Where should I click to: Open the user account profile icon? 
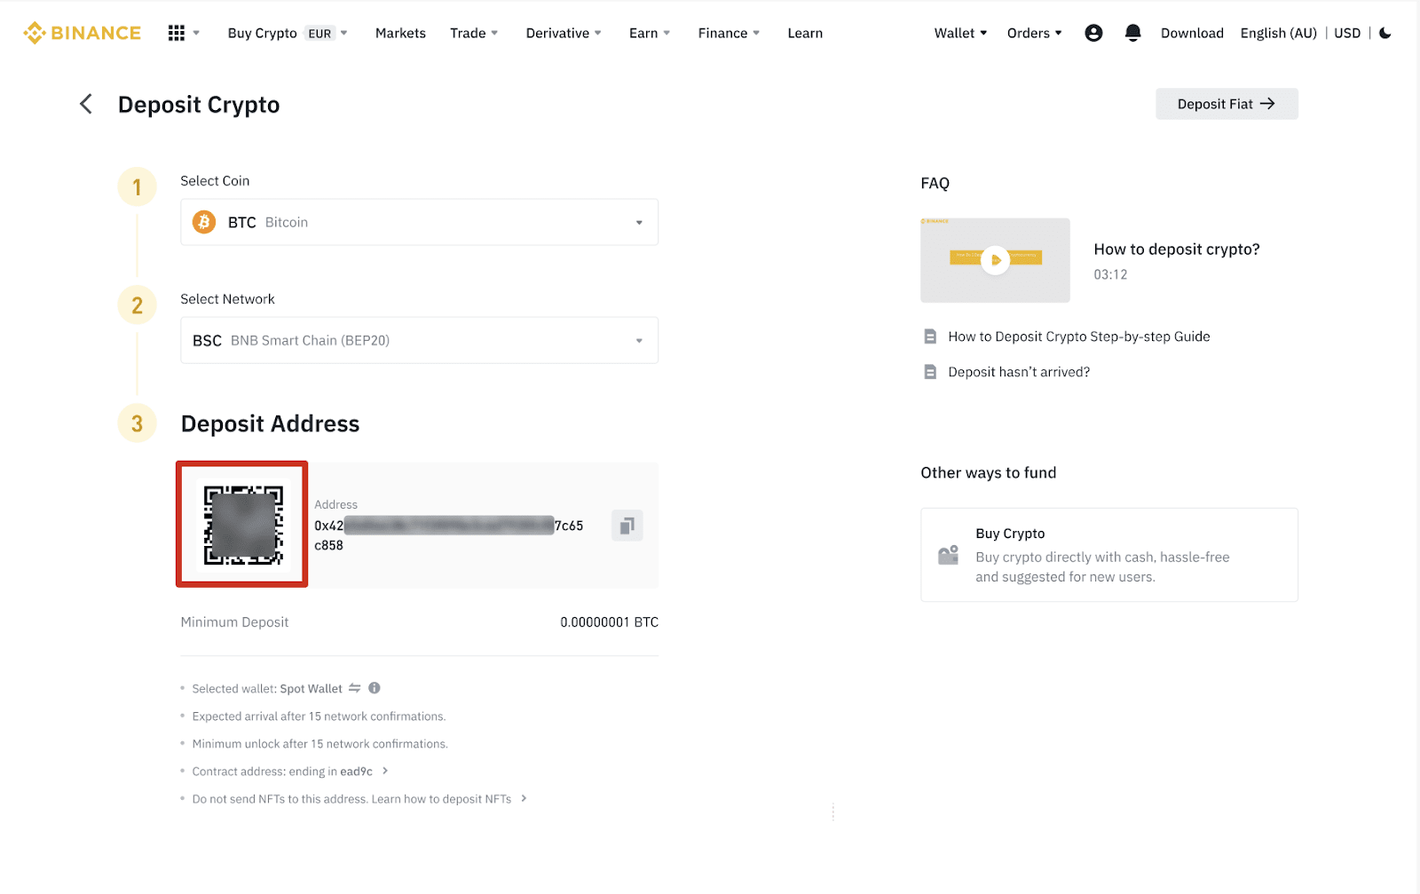pyautogui.click(x=1093, y=33)
